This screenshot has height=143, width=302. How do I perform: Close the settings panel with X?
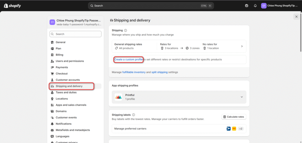(296, 17)
